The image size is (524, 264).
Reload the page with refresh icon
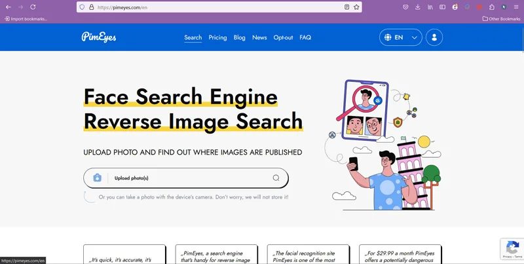33,7
